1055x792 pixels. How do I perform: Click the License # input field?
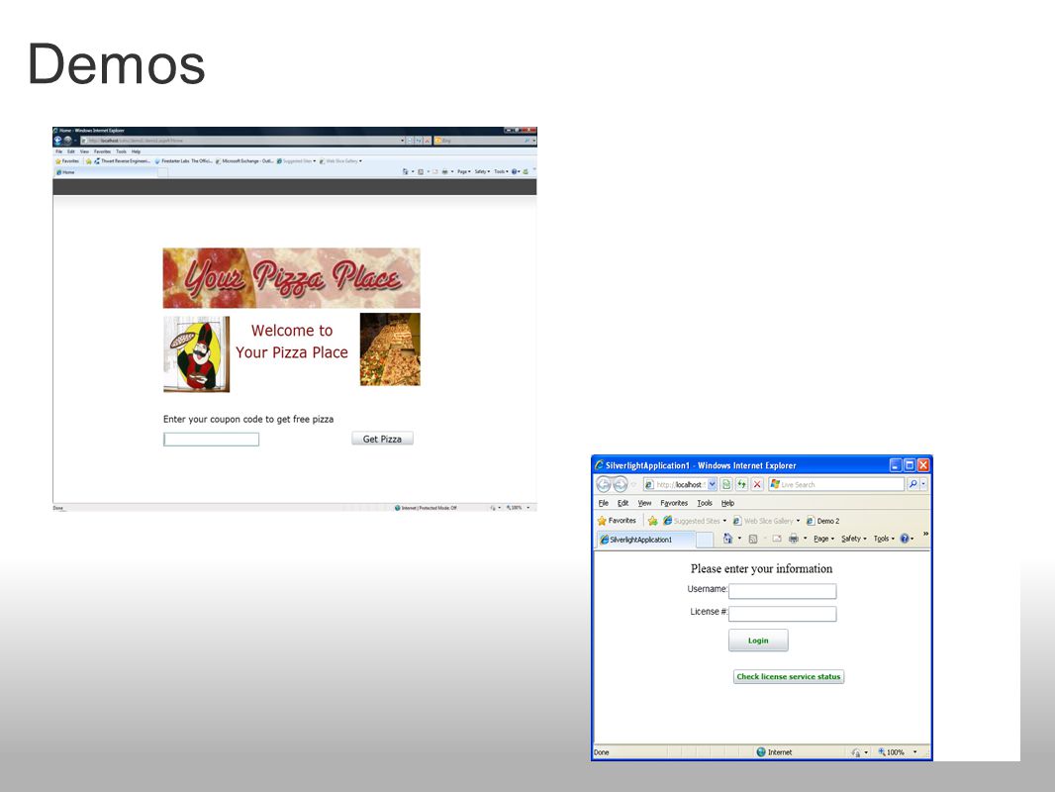[783, 613]
